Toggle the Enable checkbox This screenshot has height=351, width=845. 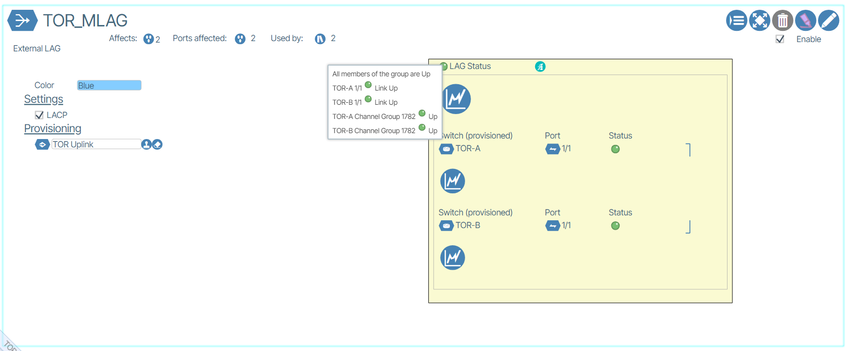(x=780, y=39)
